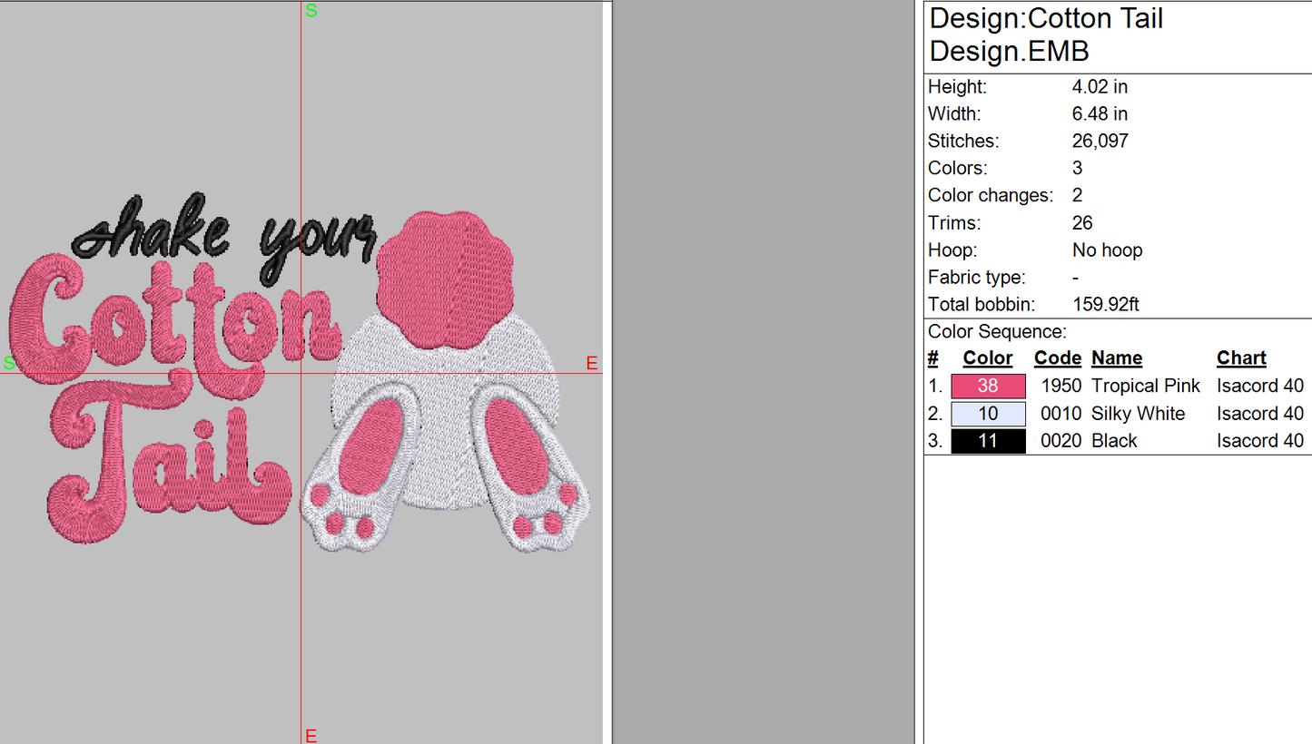Click the left bunny foot
Viewport: 1312px width, 744px height.
pyautogui.click(x=361, y=466)
